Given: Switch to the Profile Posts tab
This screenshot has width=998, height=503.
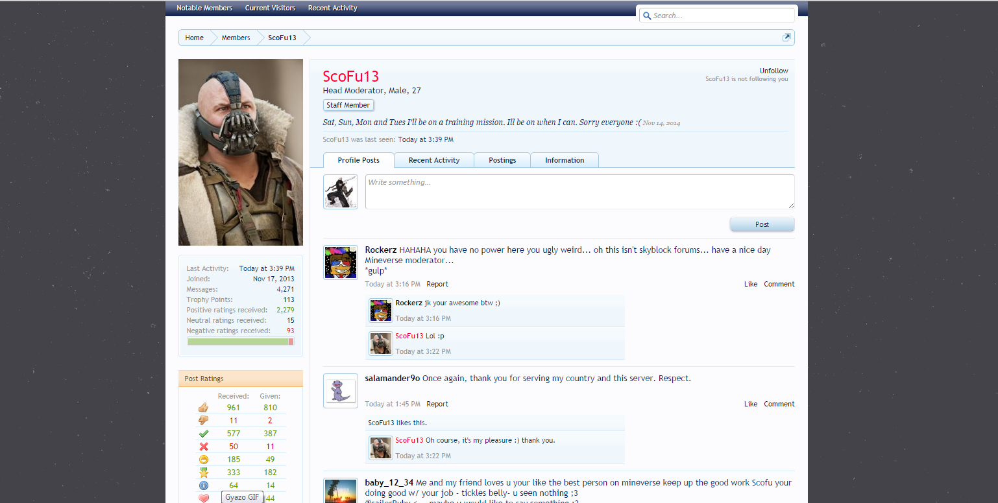Looking at the screenshot, I should [x=359, y=160].
